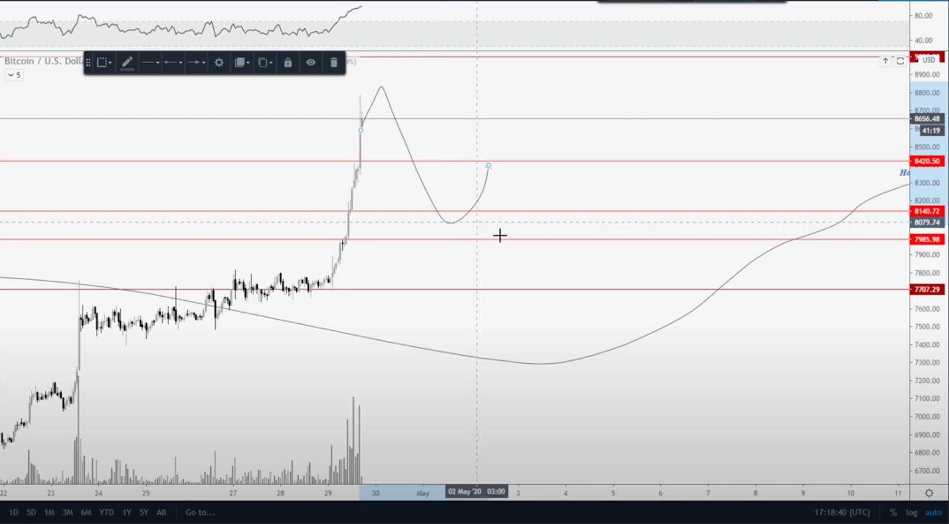Click the Go to... button
The image size is (949, 524).
[x=200, y=512]
